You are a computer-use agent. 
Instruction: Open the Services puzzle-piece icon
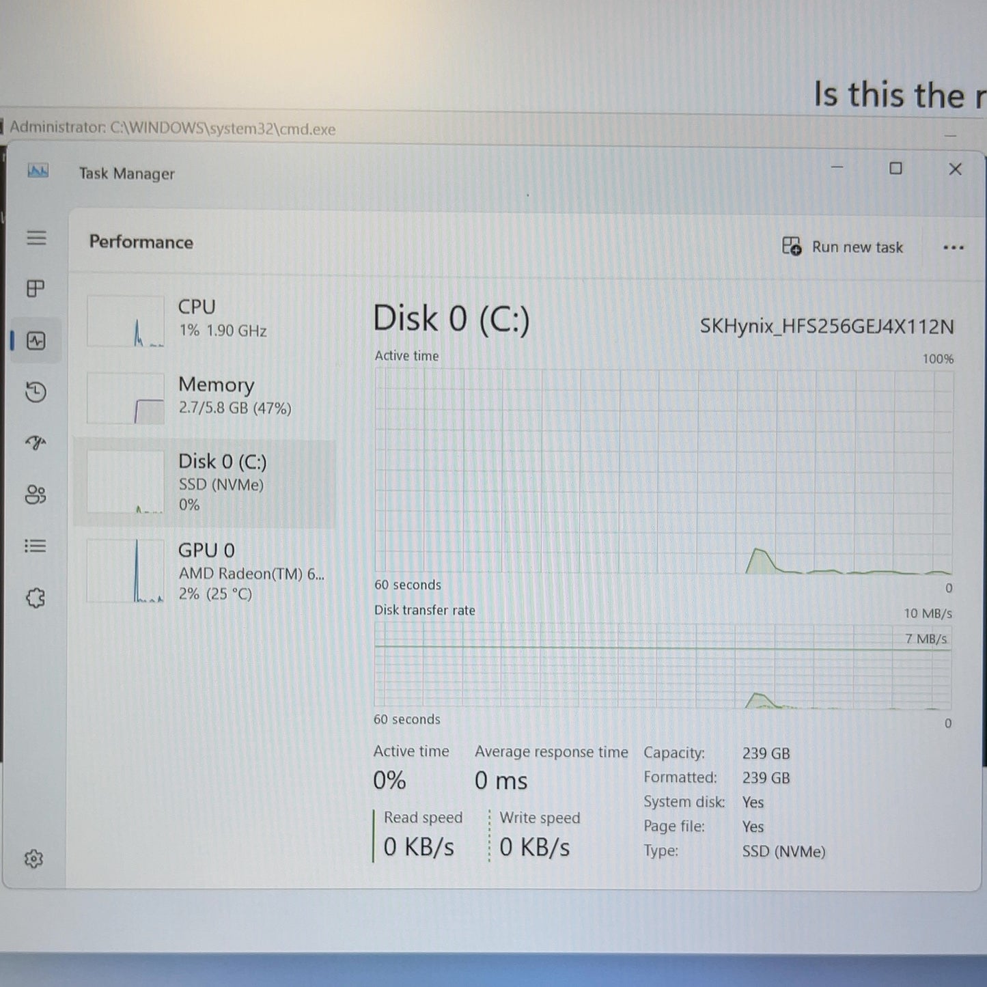[x=36, y=598]
